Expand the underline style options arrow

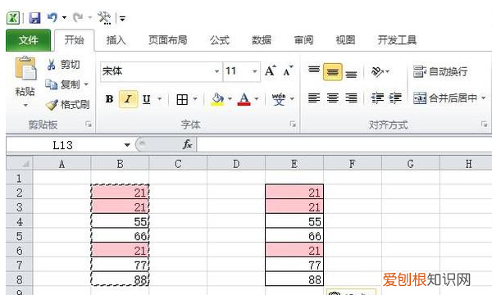tap(160, 99)
